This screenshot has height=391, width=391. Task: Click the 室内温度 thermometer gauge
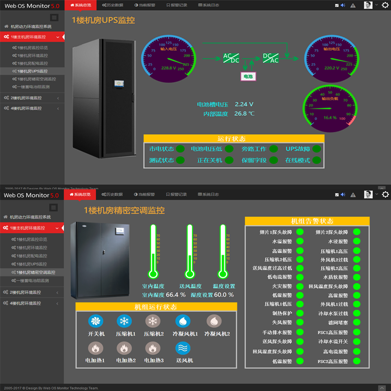click(x=153, y=251)
